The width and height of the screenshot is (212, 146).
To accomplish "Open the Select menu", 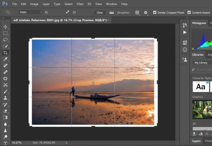I will [x=69, y=4].
